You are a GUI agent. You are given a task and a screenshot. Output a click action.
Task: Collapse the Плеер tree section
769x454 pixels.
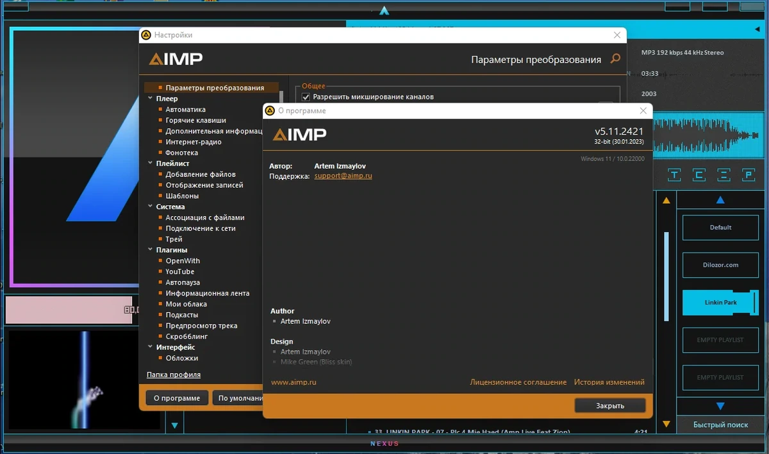point(150,99)
